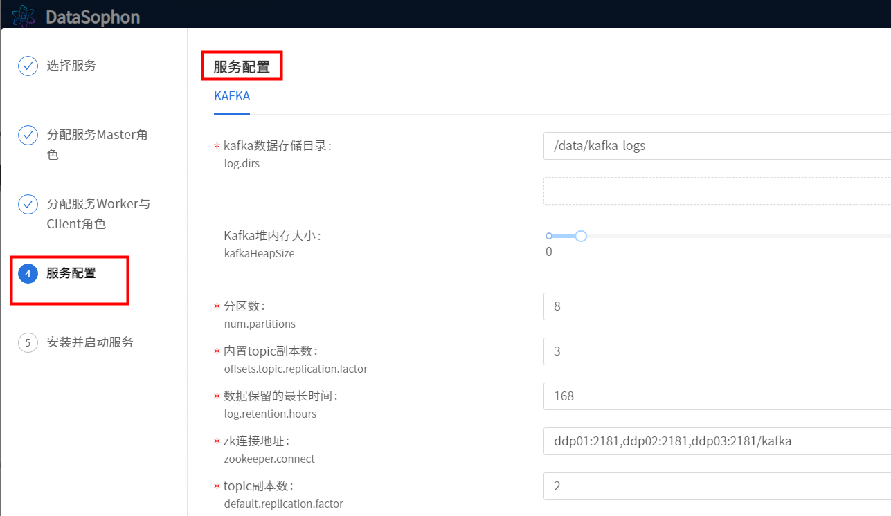Click the checkmark icon for 选择服务 step
The image size is (891, 516).
[x=28, y=66]
